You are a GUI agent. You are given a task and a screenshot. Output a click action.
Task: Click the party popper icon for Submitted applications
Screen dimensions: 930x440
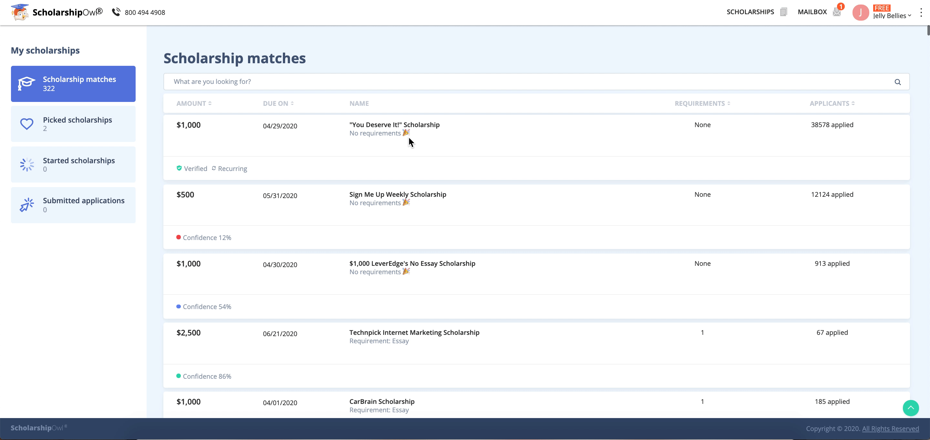coord(27,205)
